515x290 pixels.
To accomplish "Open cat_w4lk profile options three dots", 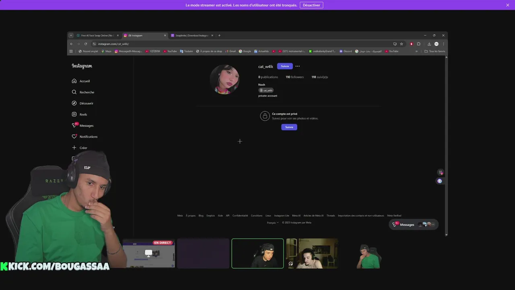I will (297, 66).
